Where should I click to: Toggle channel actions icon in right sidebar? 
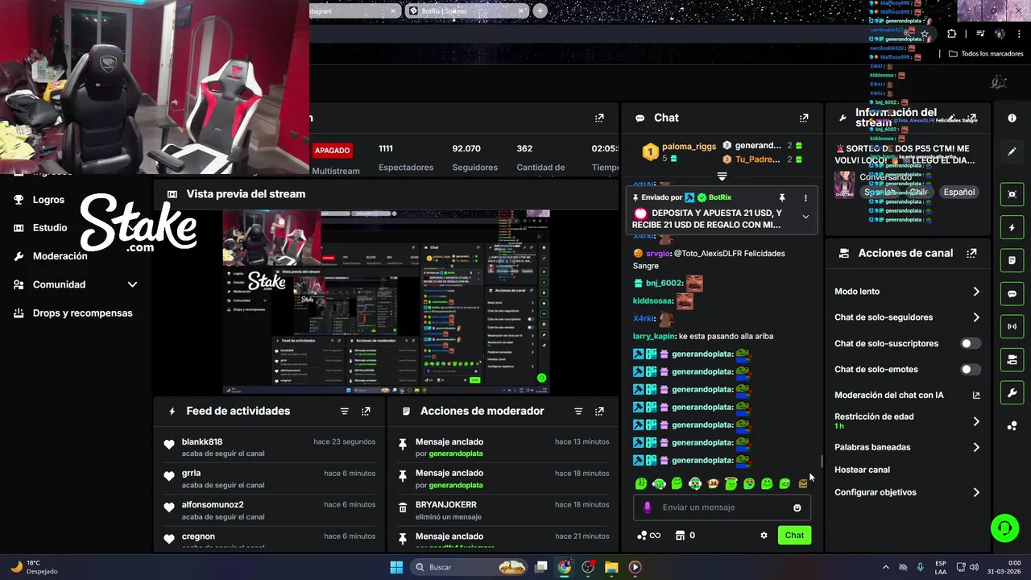click(1012, 359)
